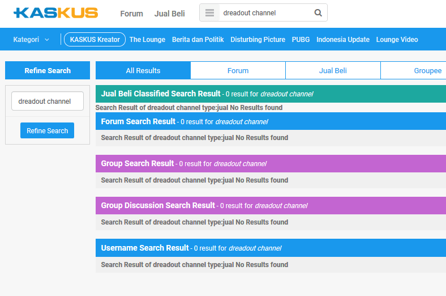Click Forum Search Result heading

[x=138, y=121]
